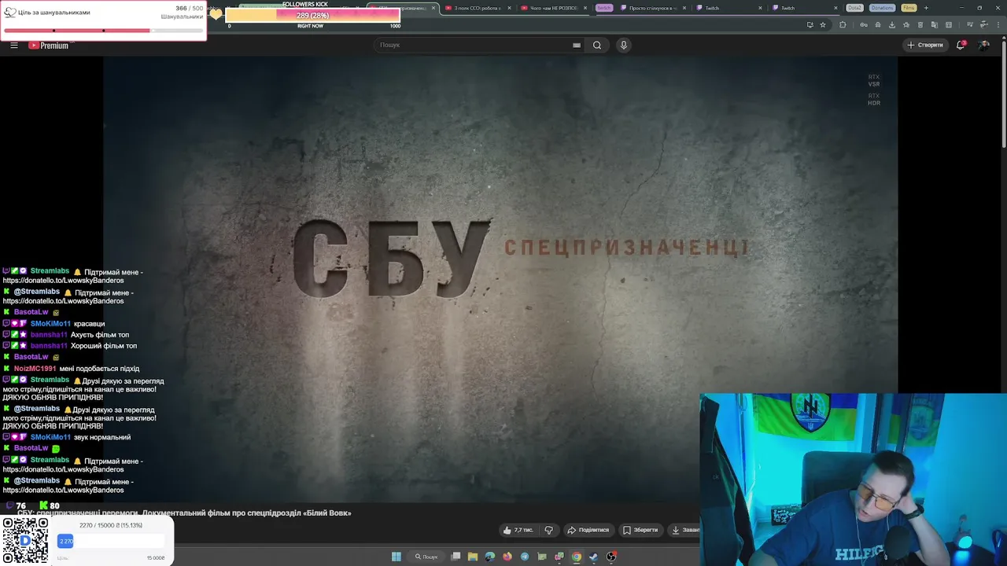Click the YouTube search magnifier button

(597, 45)
